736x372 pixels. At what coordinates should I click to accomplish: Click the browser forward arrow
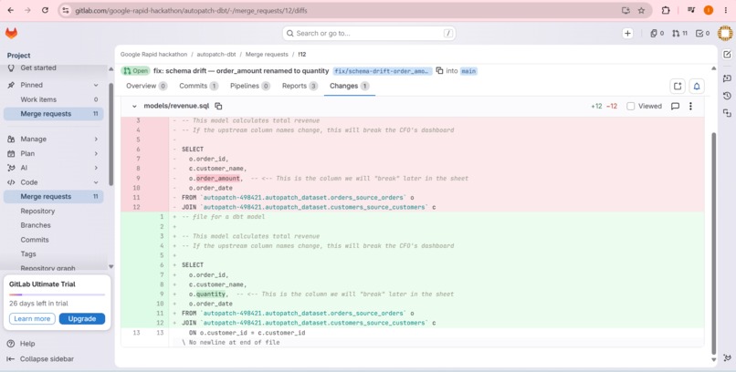click(27, 10)
